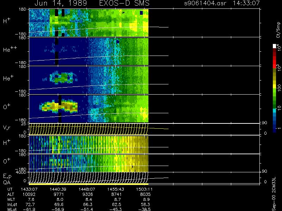Click the 'V,r' panel label
282x211 pixels.
pyautogui.click(x=7, y=128)
